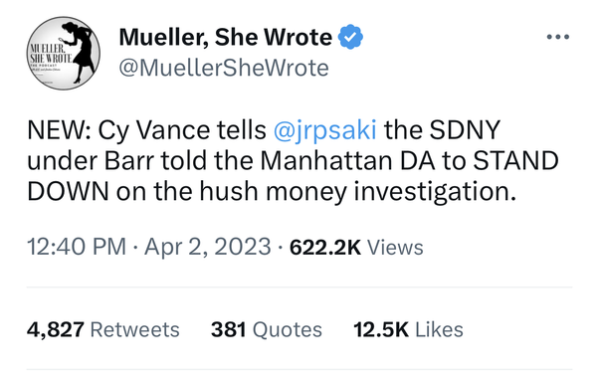
Task: Click the detective silhouette in the avatar
Action: 78,52
